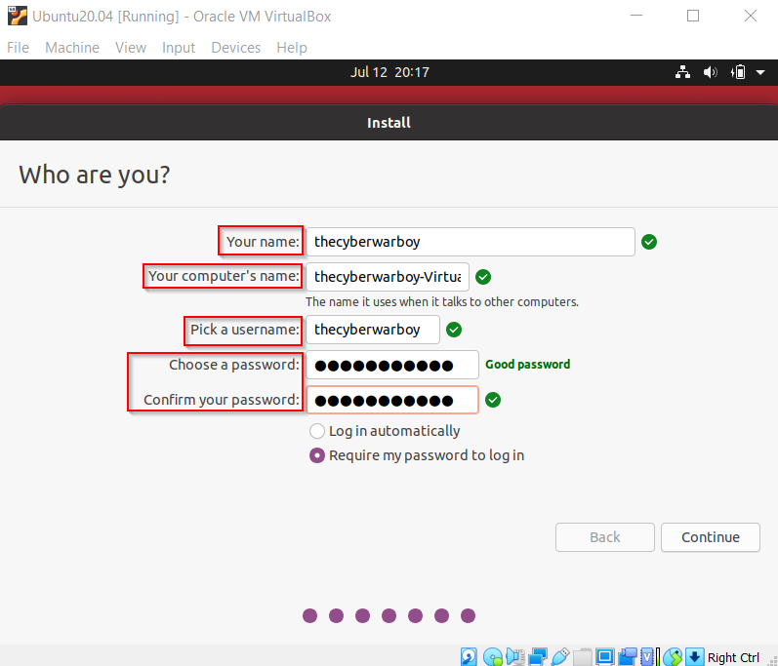Click the optical disk icon in status bar
Image resolution: width=778 pixels, height=666 pixels.
(493, 656)
